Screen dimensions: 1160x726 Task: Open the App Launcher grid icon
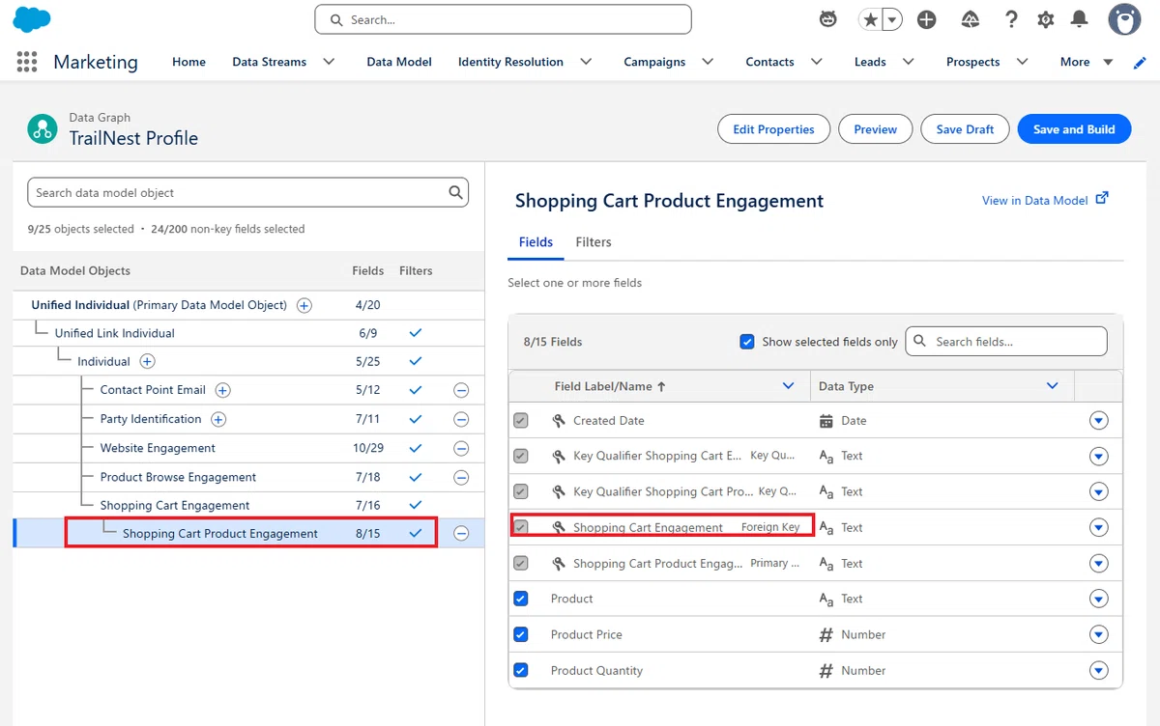(27, 62)
